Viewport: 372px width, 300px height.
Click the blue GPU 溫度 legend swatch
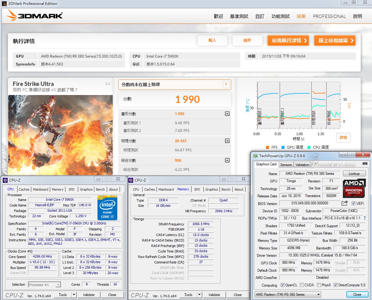(x=283, y=147)
